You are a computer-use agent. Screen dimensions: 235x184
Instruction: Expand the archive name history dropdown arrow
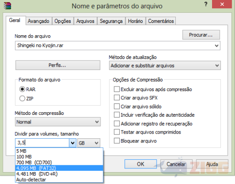click(217, 46)
